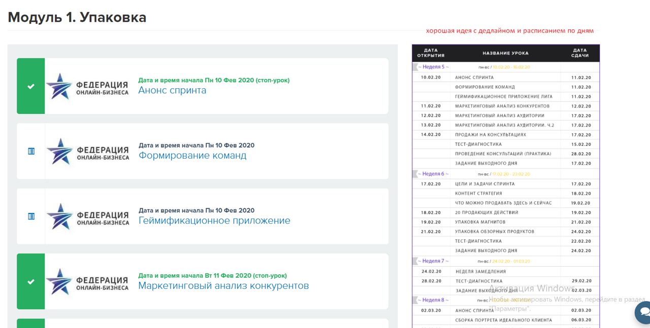Click the ДАТА СДАЧИ column header
The image size is (650, 328).
pyautogui.click(x=580, y=53)
